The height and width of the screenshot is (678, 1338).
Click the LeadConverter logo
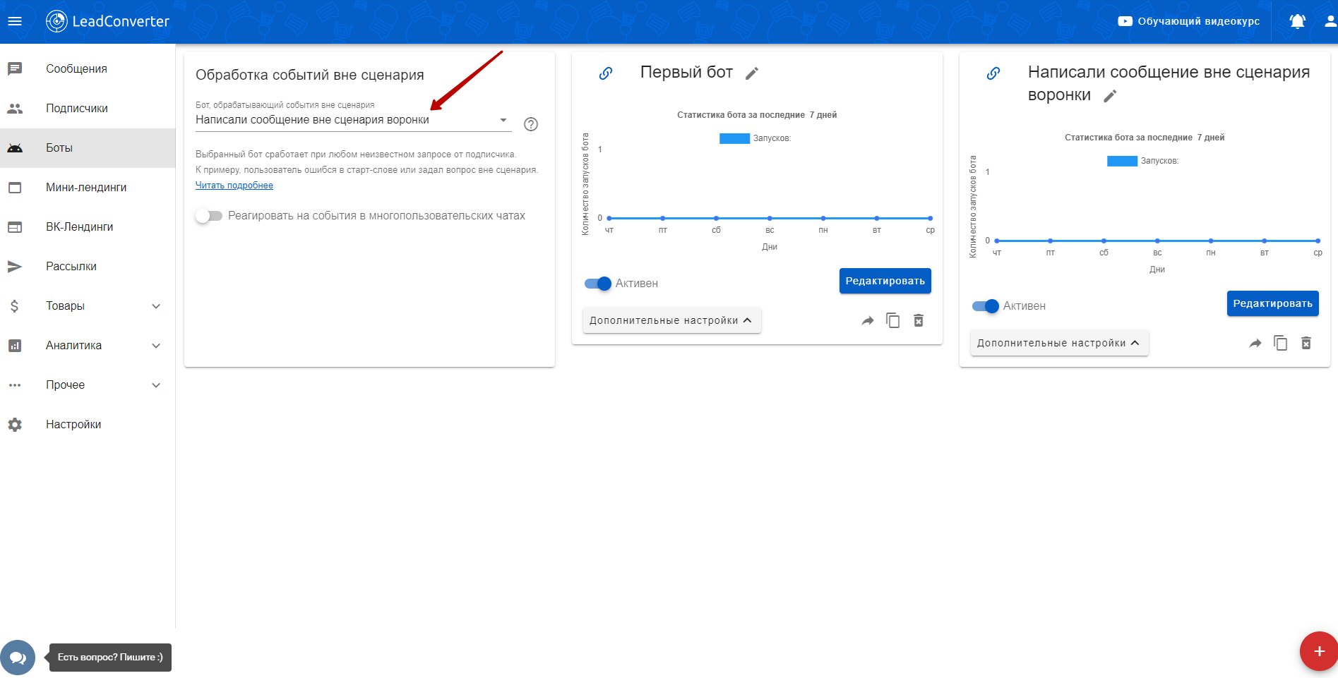click(107, 21)
